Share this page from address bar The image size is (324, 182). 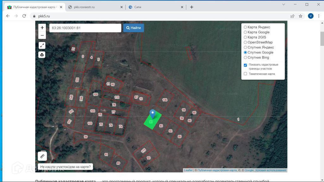(292, 16)
